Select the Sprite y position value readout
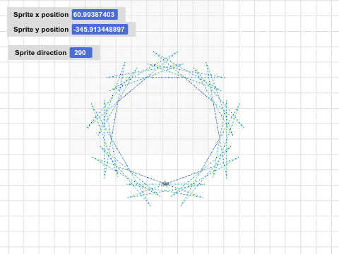 pos(100,30)
